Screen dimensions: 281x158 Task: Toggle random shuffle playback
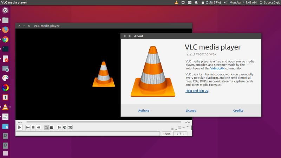(70, 127)
